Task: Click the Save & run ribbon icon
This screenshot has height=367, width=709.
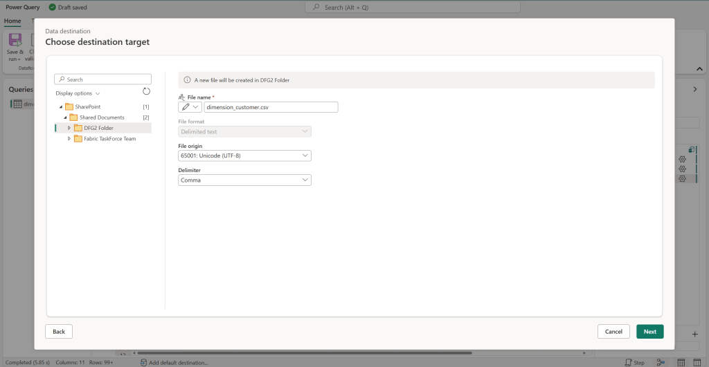Action: click(x=15, y=41)
